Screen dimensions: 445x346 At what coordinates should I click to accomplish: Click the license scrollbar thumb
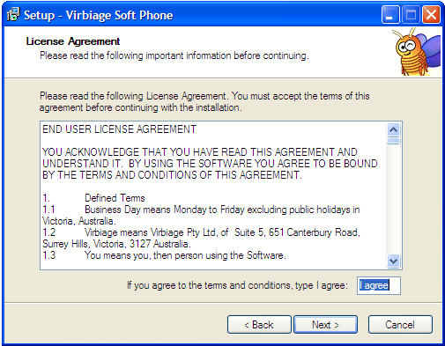tap(393, 141)
